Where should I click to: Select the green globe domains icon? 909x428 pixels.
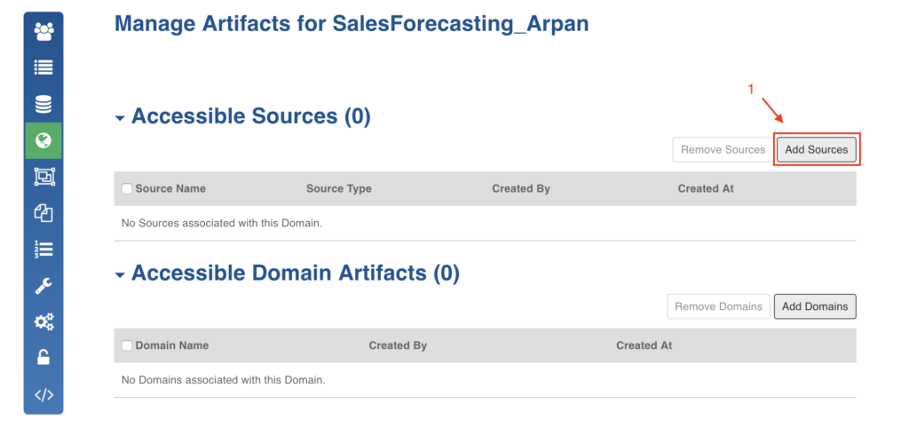(43, 140)
